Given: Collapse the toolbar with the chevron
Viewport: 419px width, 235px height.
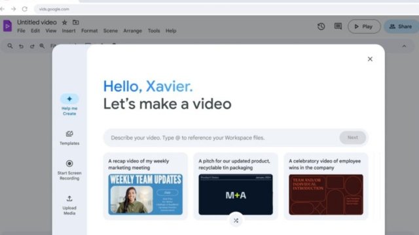Looking at the screenshot, I should click(404, 46).
